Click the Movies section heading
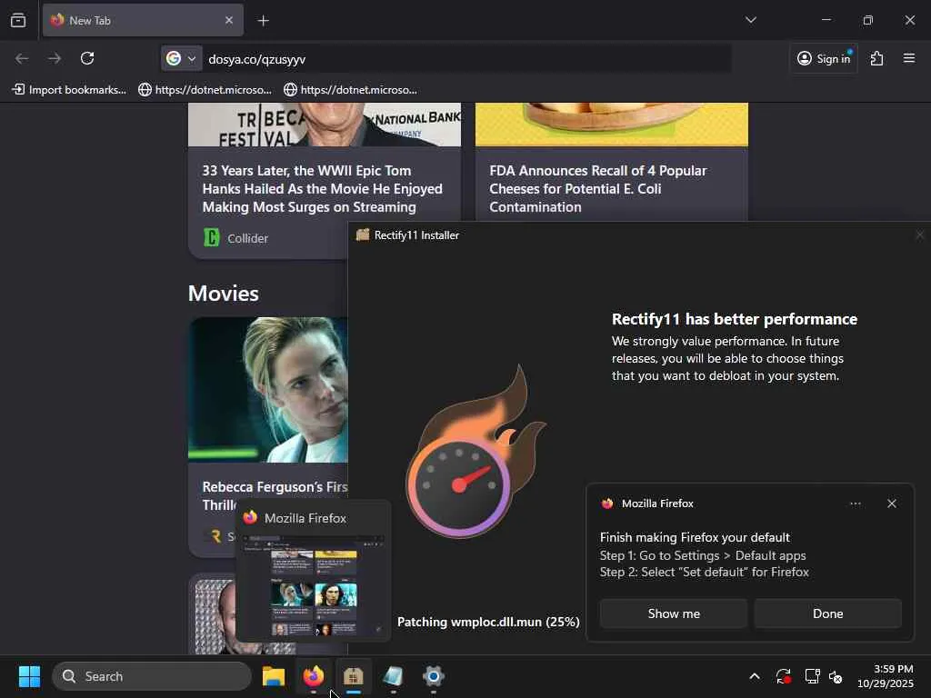Screen dimensions: 931x698 point(224,294)
